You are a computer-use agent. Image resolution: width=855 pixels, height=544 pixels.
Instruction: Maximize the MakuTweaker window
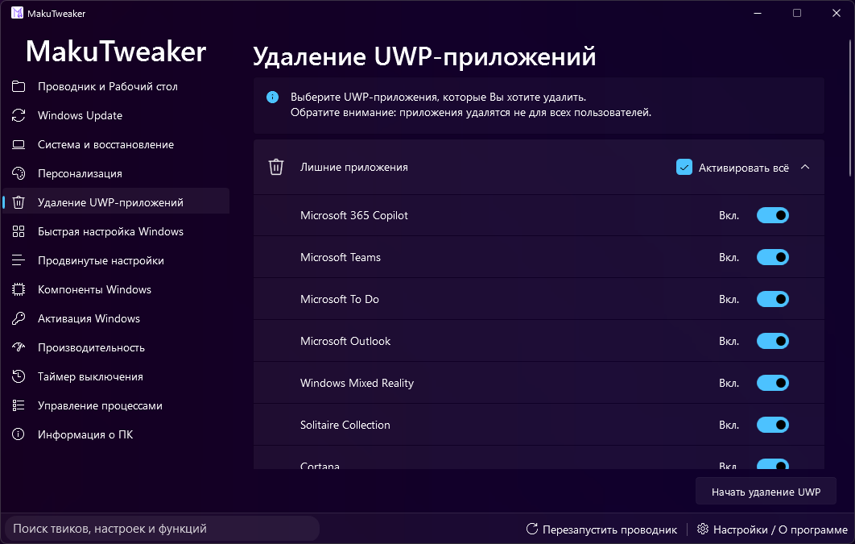click(797, 13)
